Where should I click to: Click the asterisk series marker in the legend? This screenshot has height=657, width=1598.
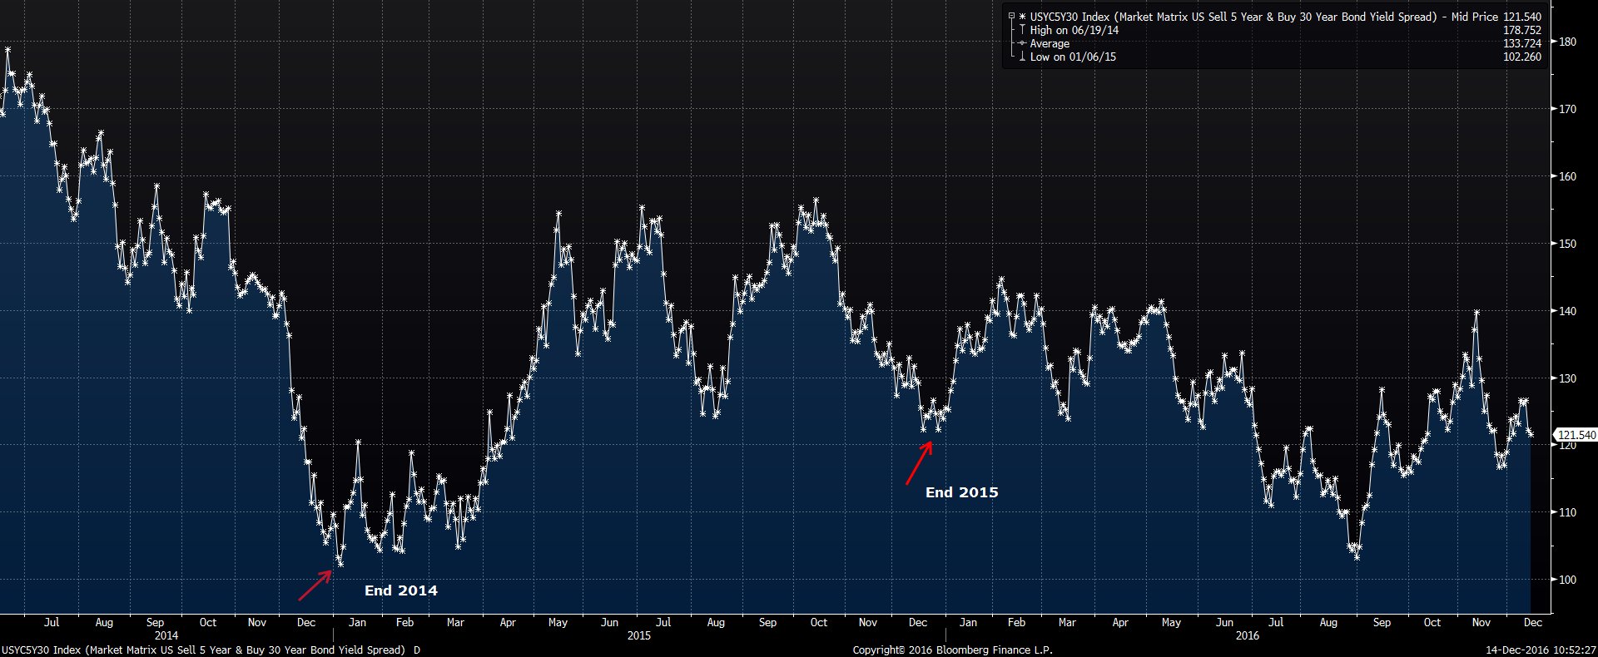1022,17
